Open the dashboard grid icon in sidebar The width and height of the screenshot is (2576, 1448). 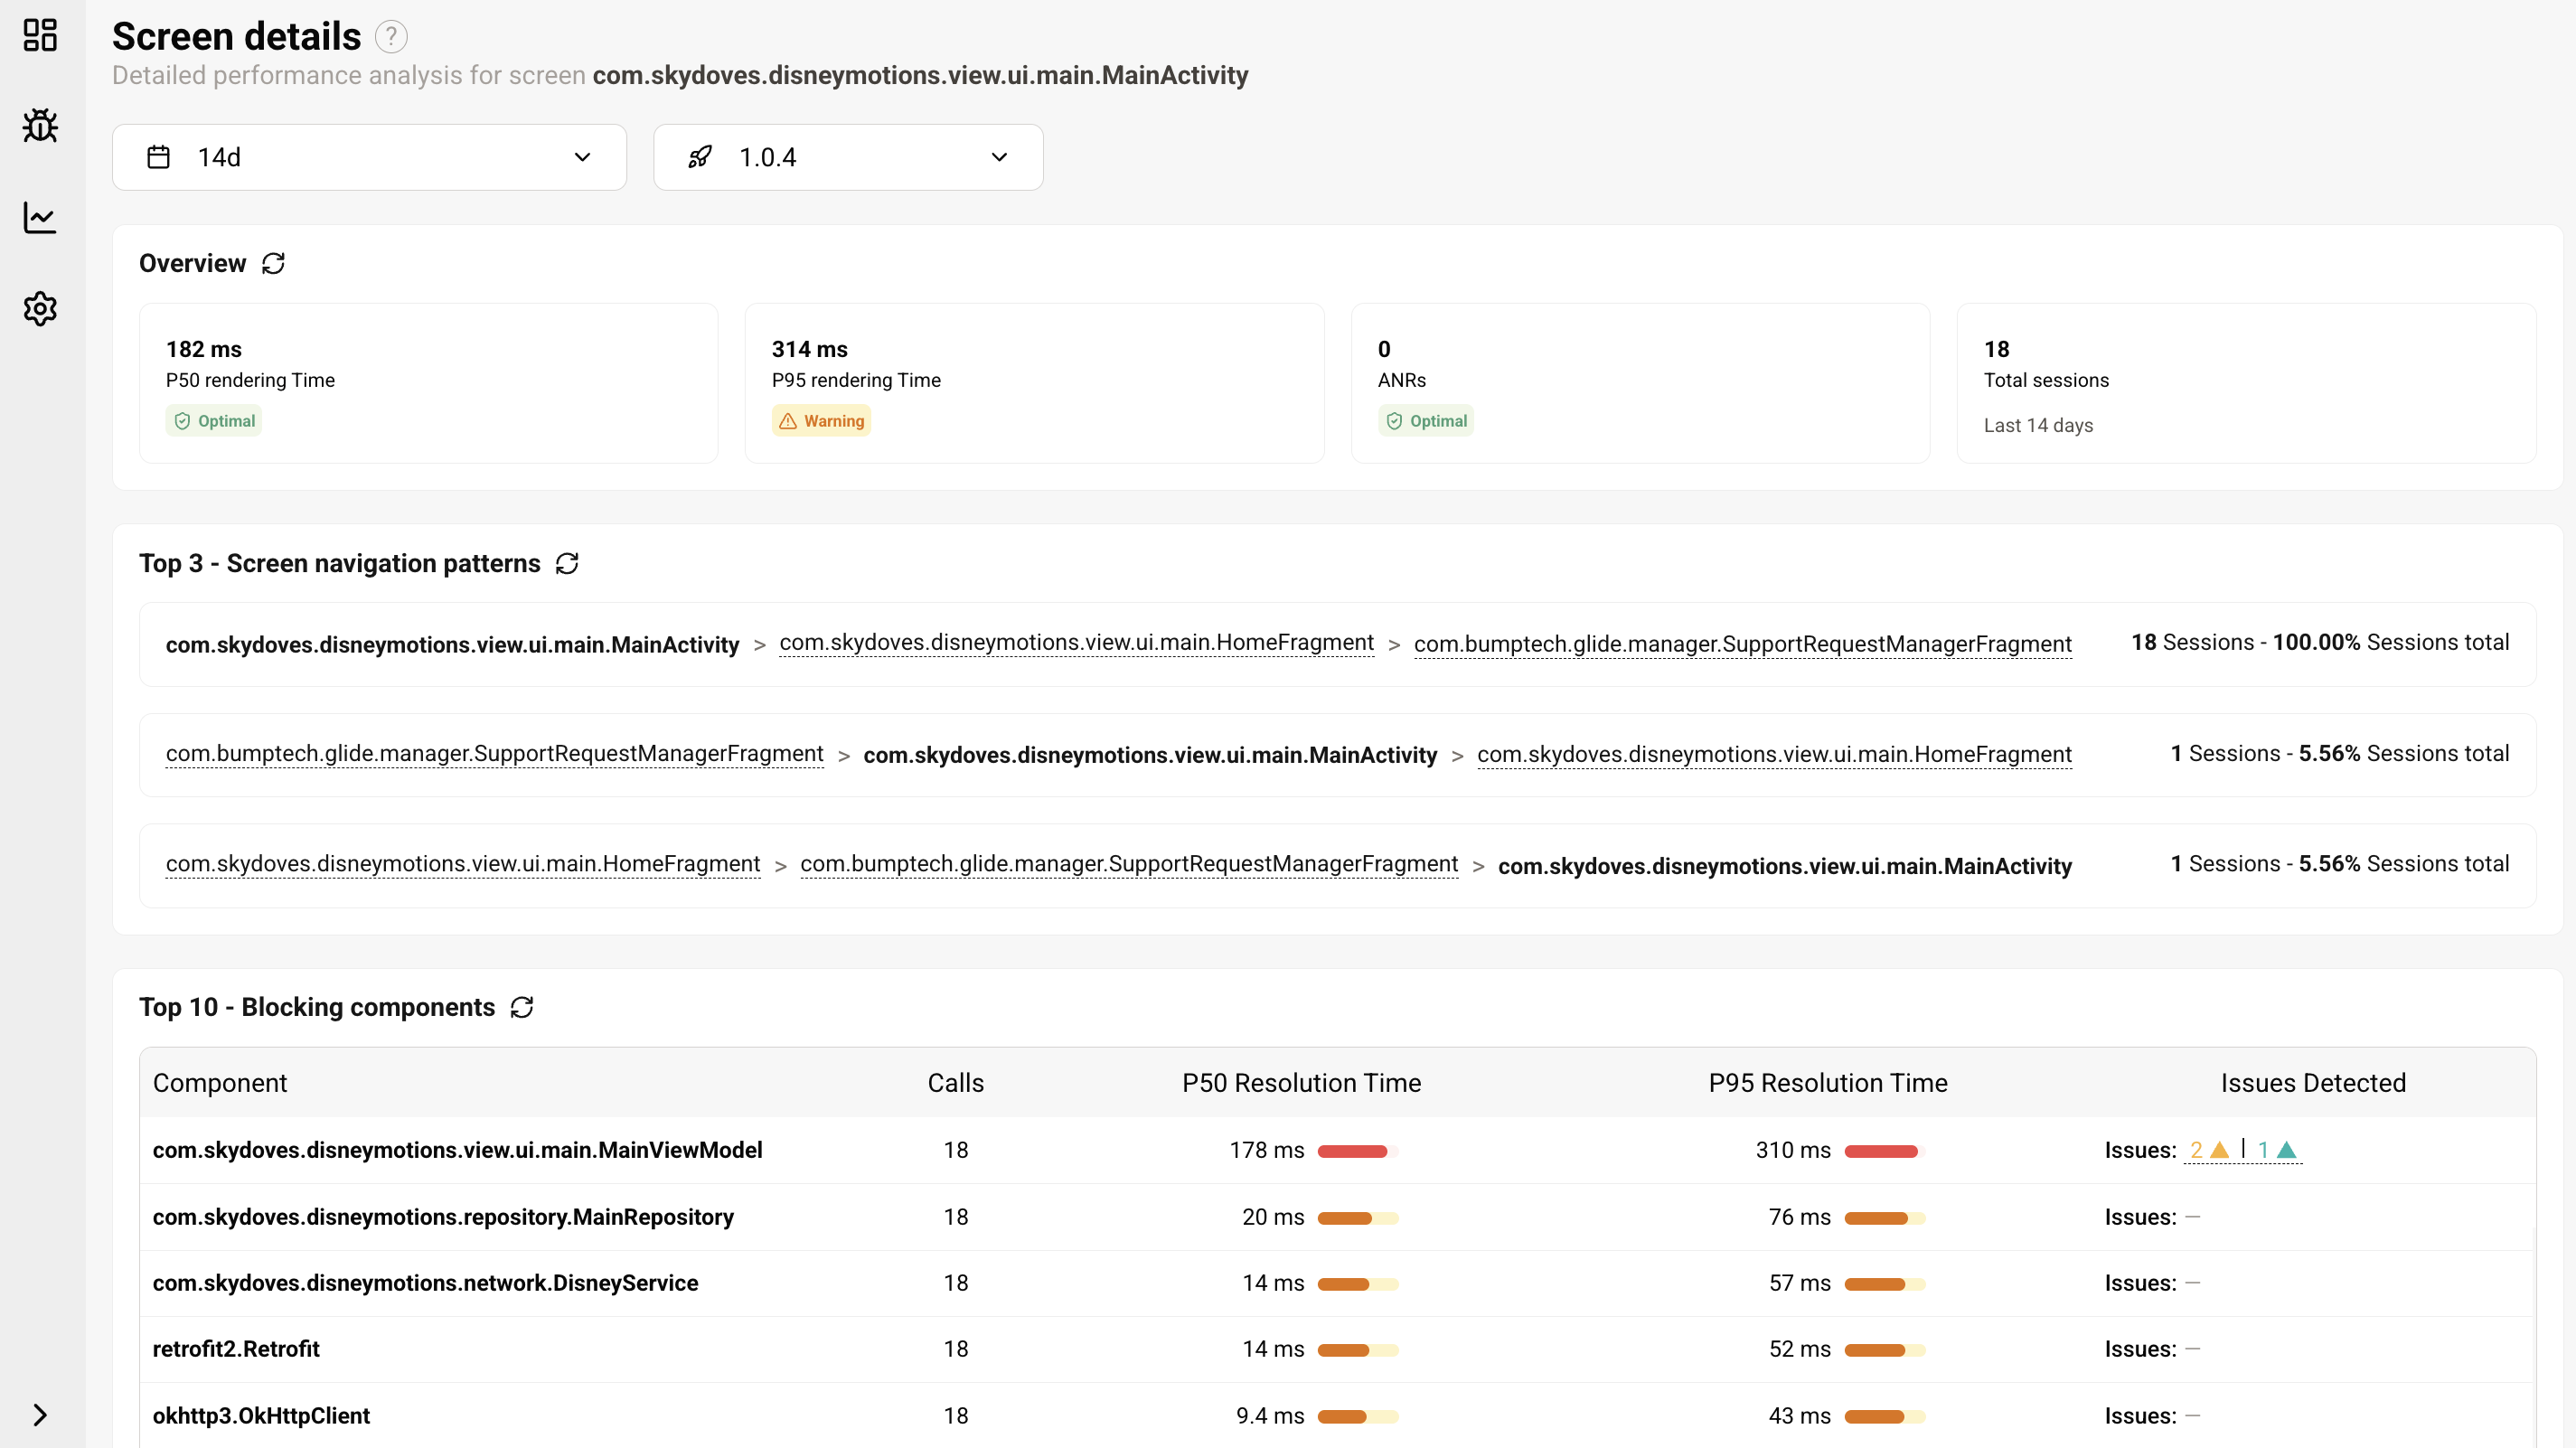point(40,35)
